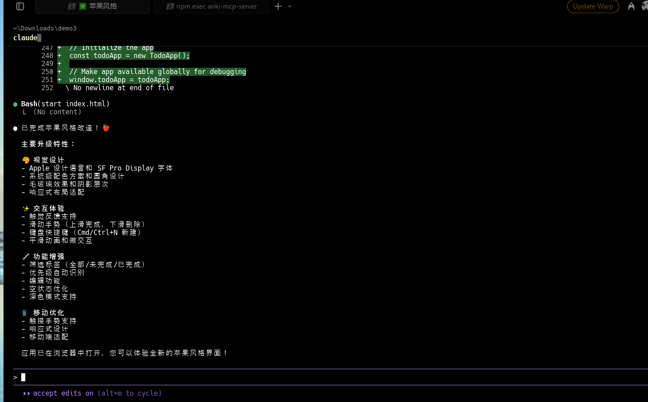Click the 移动端适配 line
The height and width of the screenshot is (402, 648).
pyautogui.click(x=45, y=337)
